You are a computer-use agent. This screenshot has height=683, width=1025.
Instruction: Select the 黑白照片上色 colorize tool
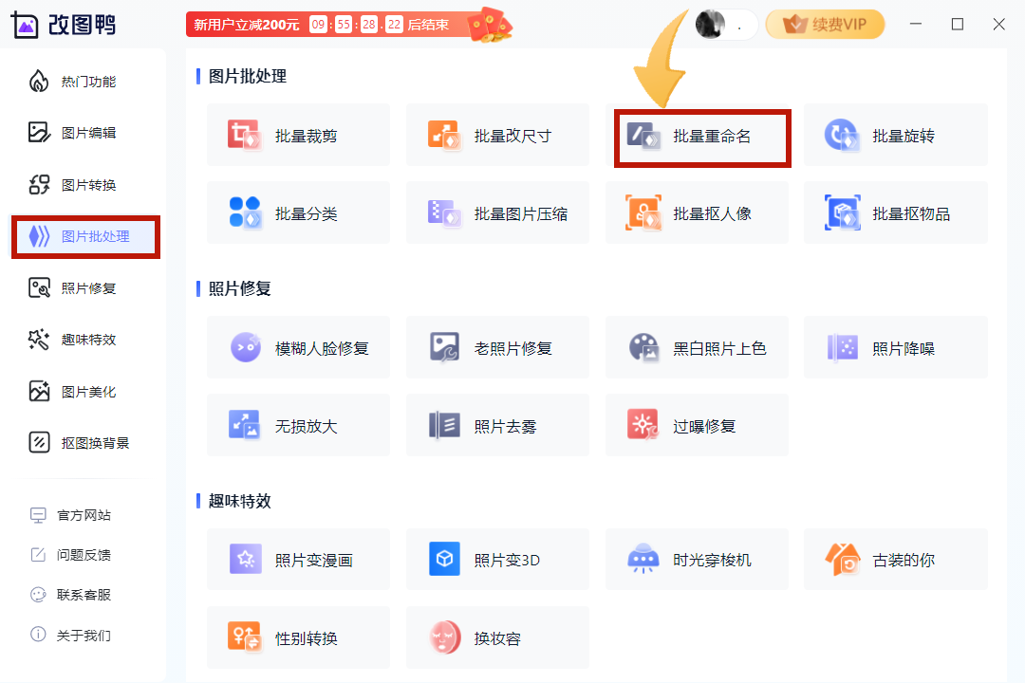(697, 347)
